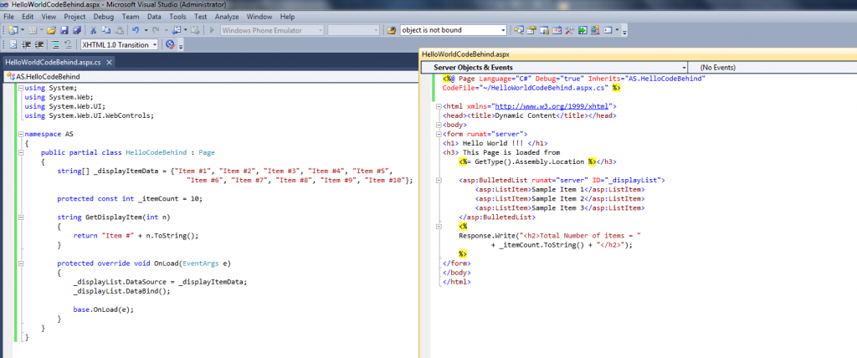Click the Paste toolbar icon
857x358 pixels.
point(119,30)
